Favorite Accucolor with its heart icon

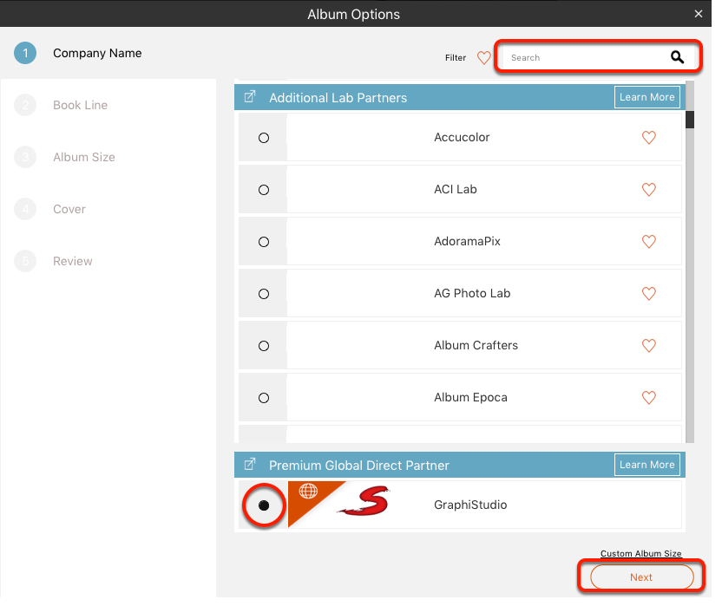(x=649, y=138)
